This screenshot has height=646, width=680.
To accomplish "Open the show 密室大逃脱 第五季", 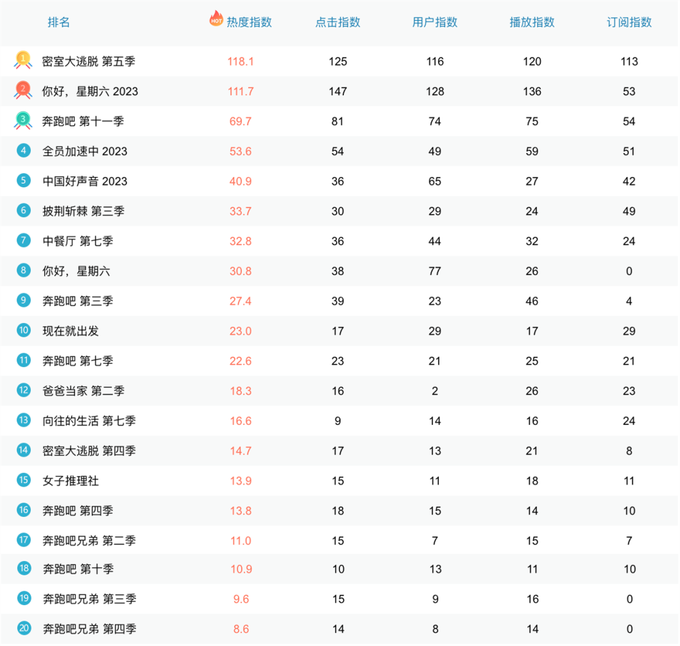I will [89, 62].
